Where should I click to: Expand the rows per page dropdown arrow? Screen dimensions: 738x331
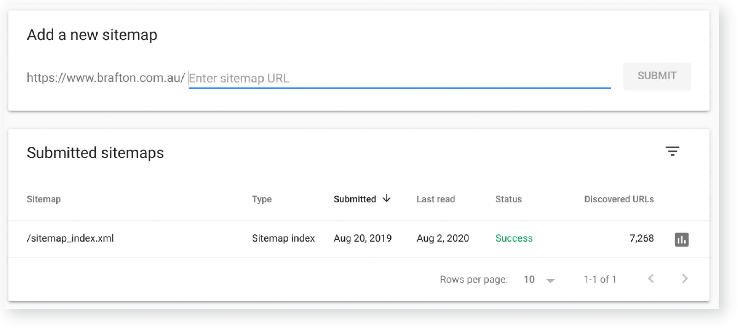[550, 280]
